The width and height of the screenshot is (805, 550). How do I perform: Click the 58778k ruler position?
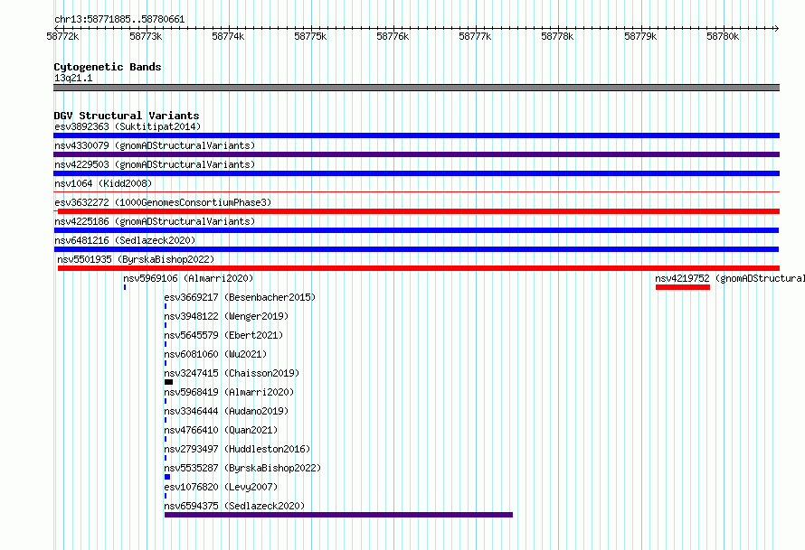(557, 36)
